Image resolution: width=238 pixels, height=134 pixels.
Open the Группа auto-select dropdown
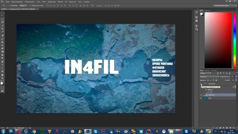23,6
